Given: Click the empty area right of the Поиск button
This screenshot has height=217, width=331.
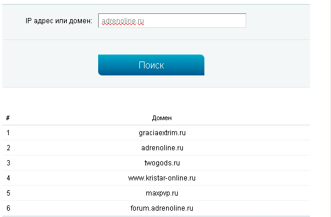Looking at the screenshot, I should pyautogui.click(x=257, y=65).
